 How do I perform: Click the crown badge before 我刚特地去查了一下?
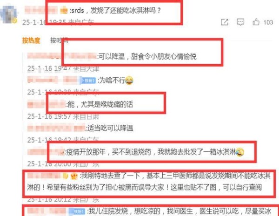click(74, 176)
